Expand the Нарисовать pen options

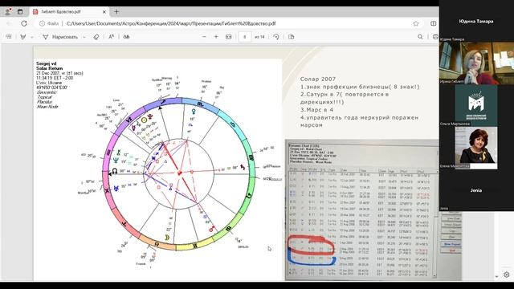84,37
